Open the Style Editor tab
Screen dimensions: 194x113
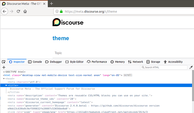[74, 62]
